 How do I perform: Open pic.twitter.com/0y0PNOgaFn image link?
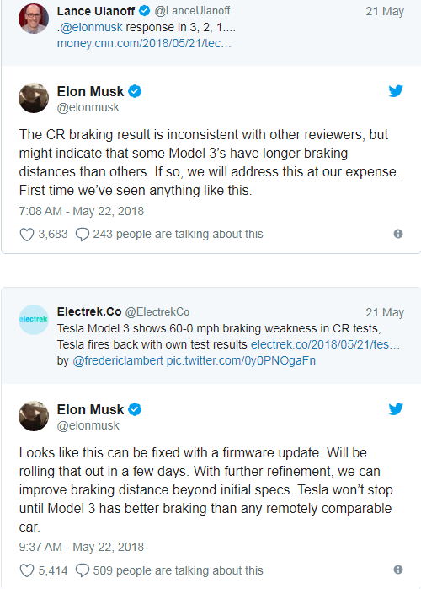[241, 360]
